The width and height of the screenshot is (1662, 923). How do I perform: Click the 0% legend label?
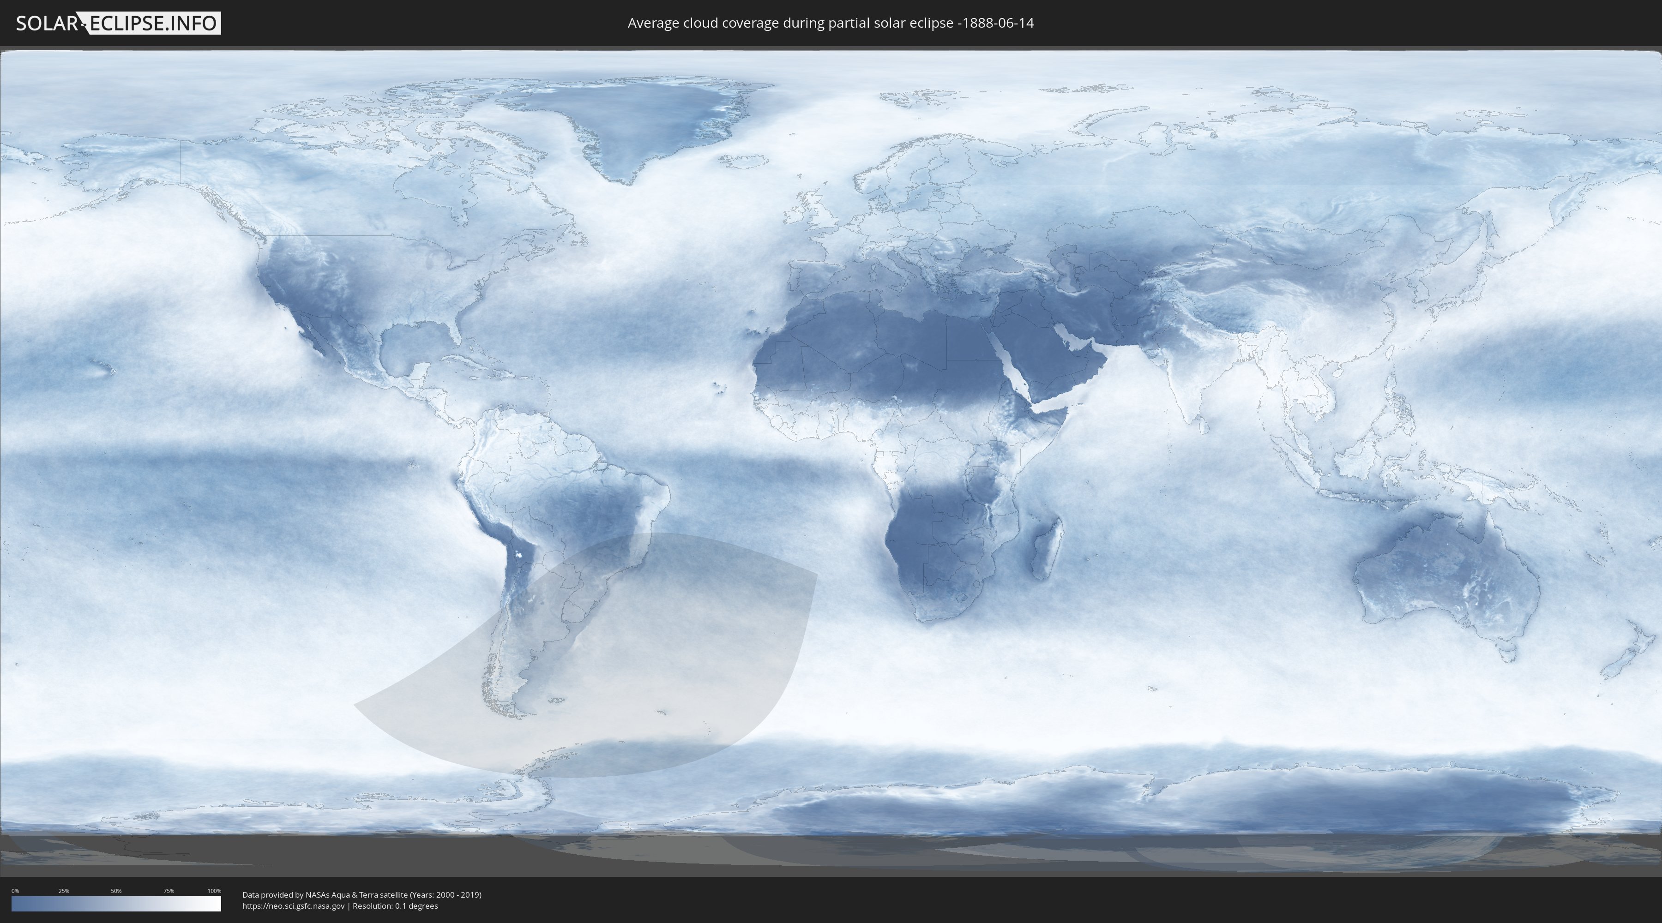16,891
